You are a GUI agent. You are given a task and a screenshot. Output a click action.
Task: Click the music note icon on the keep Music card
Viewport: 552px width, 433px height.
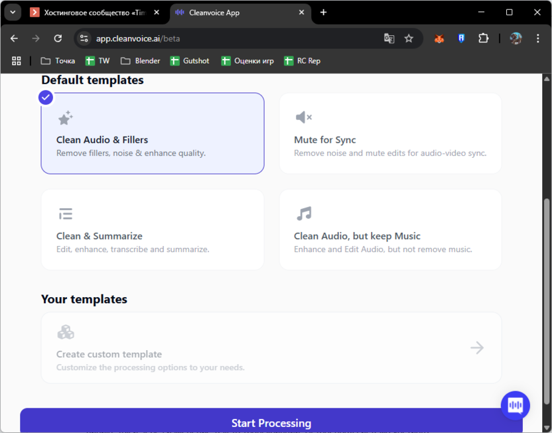(x=304, y=214)
